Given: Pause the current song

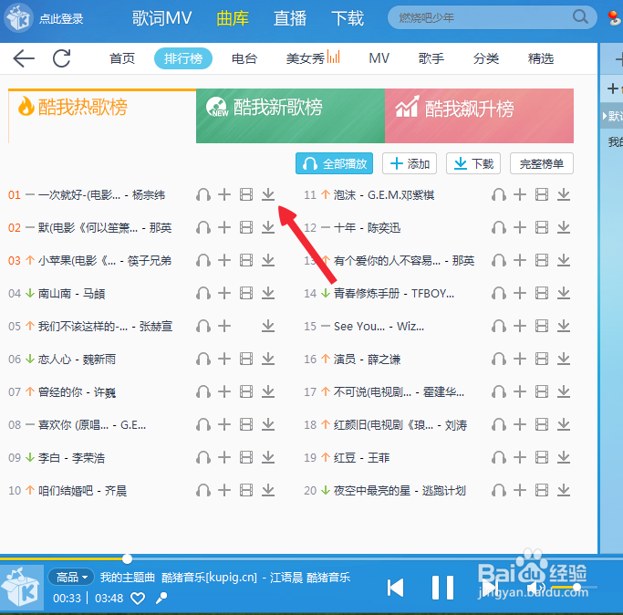Looking at the screenshot, I should (442, 588).
